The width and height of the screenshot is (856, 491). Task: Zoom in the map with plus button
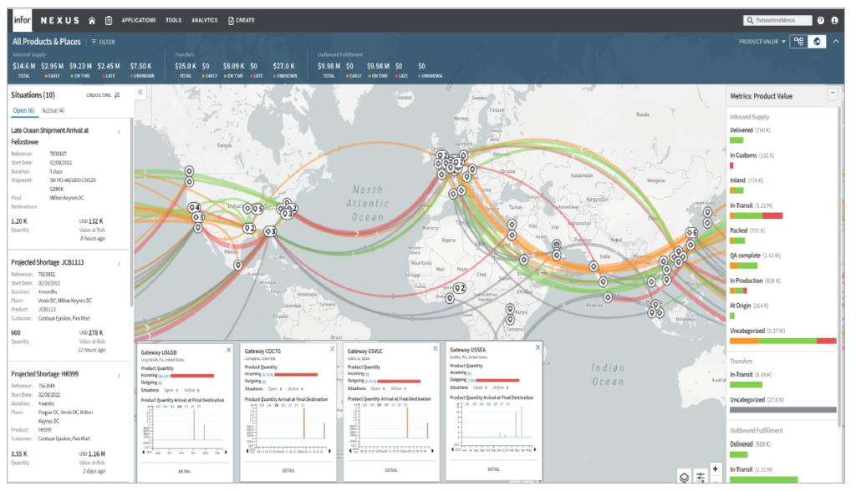click(715, 468)
